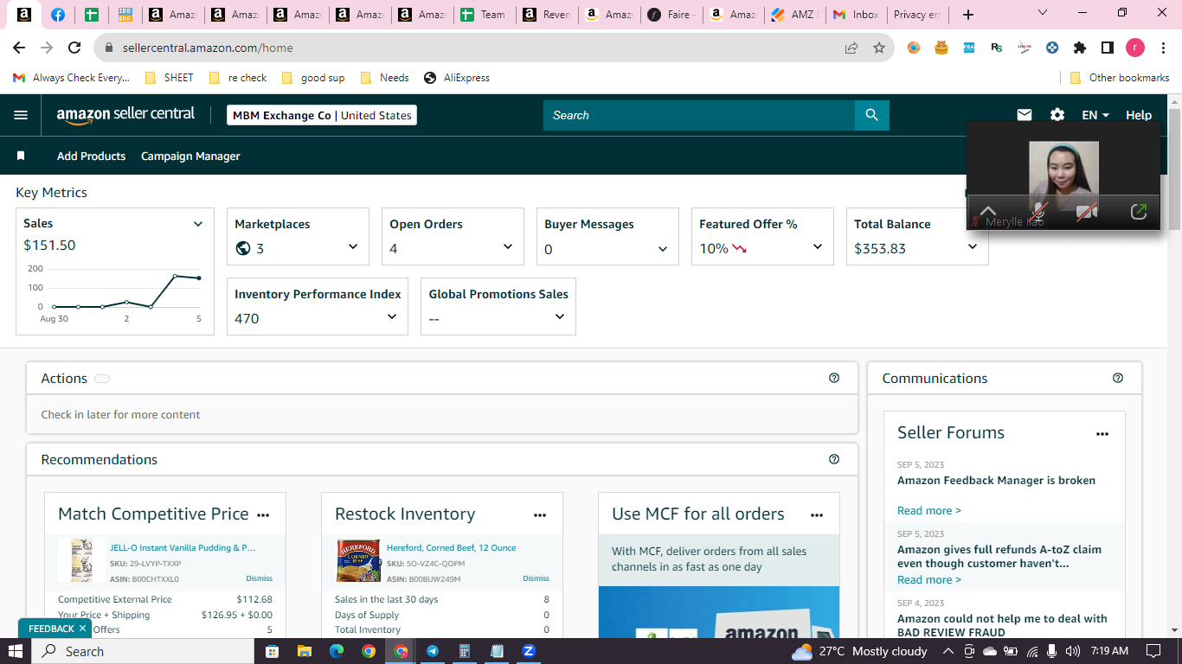The image size is (1182, 664).
Task: Unmute the microphone in the Zoom overlay
Action: pyautogui.click(x=1037, y=211)
